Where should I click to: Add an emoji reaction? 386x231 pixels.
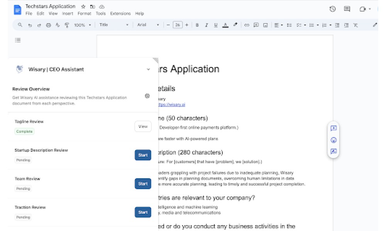(x=334, y=140)
